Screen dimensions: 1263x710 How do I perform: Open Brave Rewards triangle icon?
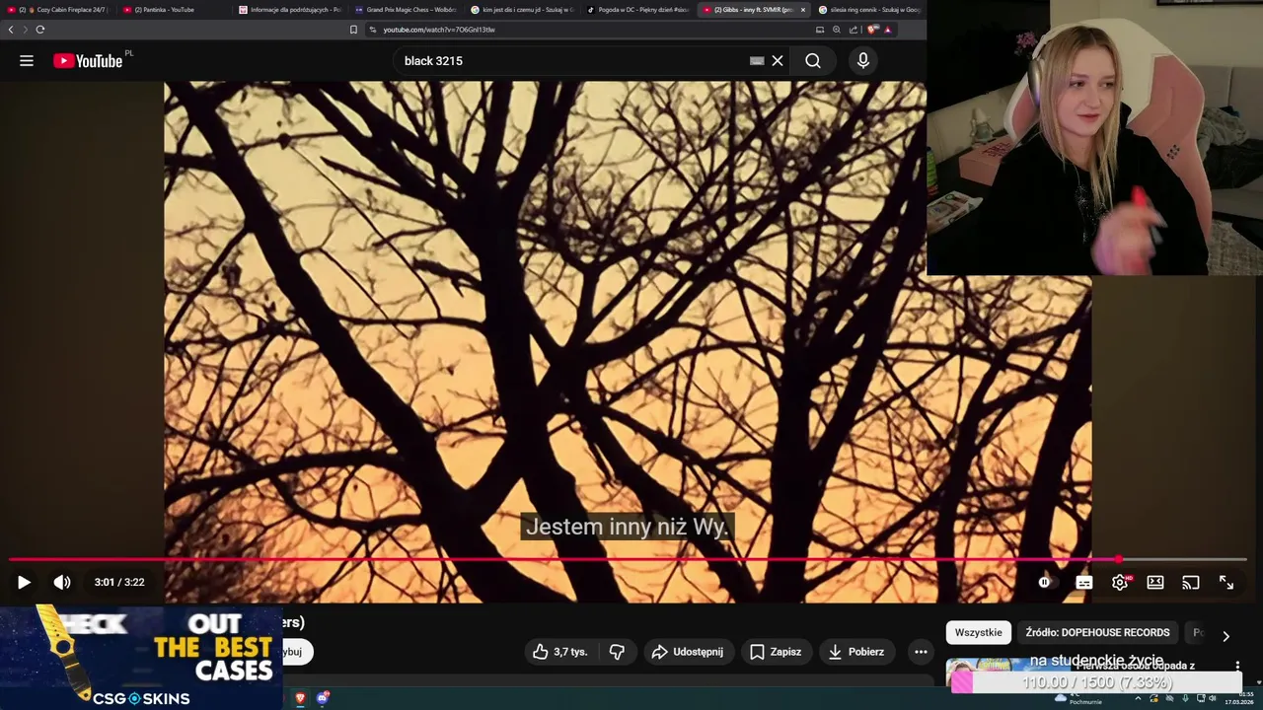[x=887, y=30]
